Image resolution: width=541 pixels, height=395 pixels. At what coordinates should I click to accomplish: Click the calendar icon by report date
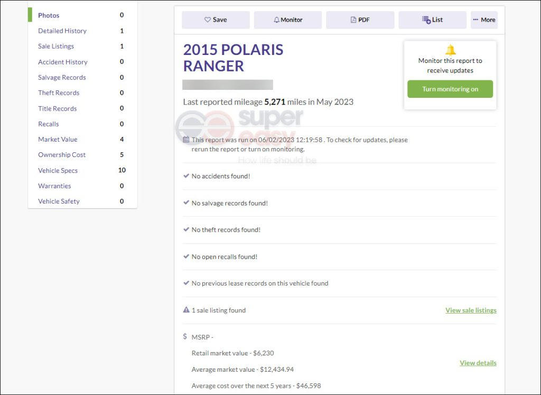tap(186, 140)
